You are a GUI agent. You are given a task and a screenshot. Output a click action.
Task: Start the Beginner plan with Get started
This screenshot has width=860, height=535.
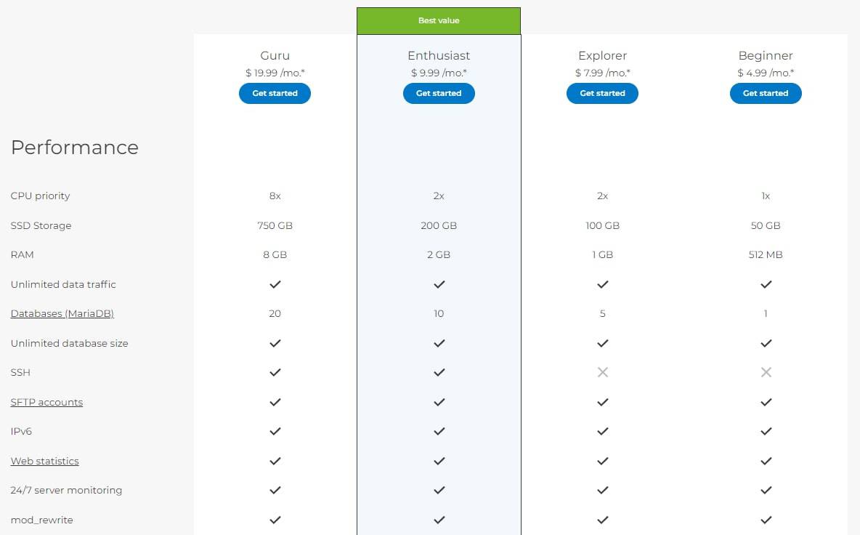point(766,93)
